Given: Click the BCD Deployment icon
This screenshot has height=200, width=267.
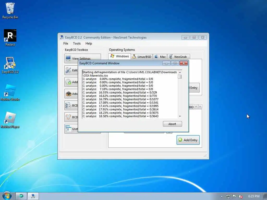Looking at the screenshot, I should 68,117.
